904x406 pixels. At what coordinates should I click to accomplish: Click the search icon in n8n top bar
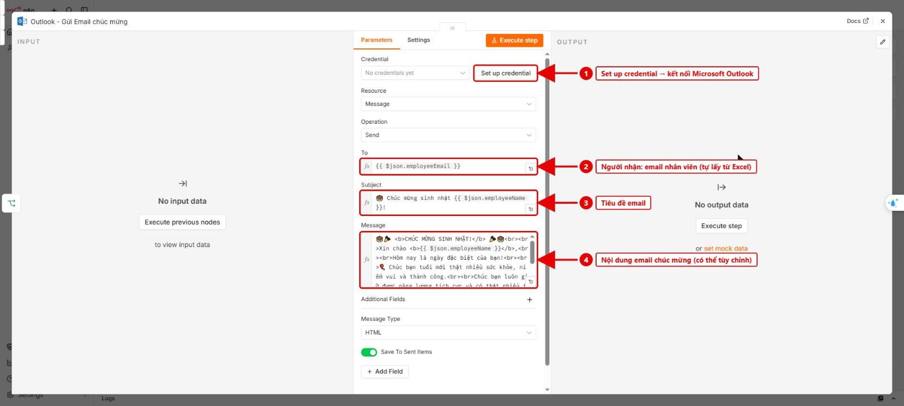point(69,10)
